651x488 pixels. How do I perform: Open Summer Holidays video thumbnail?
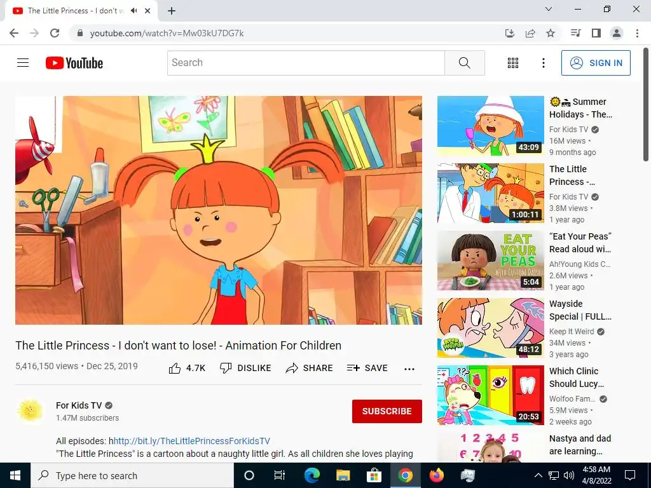(490, 126)
